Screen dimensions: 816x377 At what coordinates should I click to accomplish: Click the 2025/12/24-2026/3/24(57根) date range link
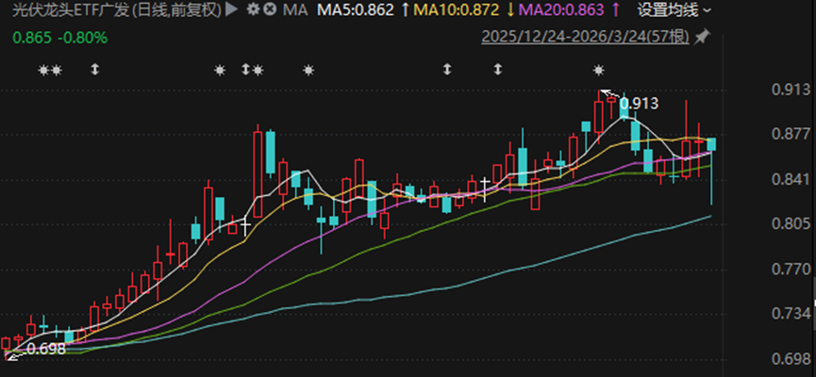pyautogui.click(x=586, y=37)
